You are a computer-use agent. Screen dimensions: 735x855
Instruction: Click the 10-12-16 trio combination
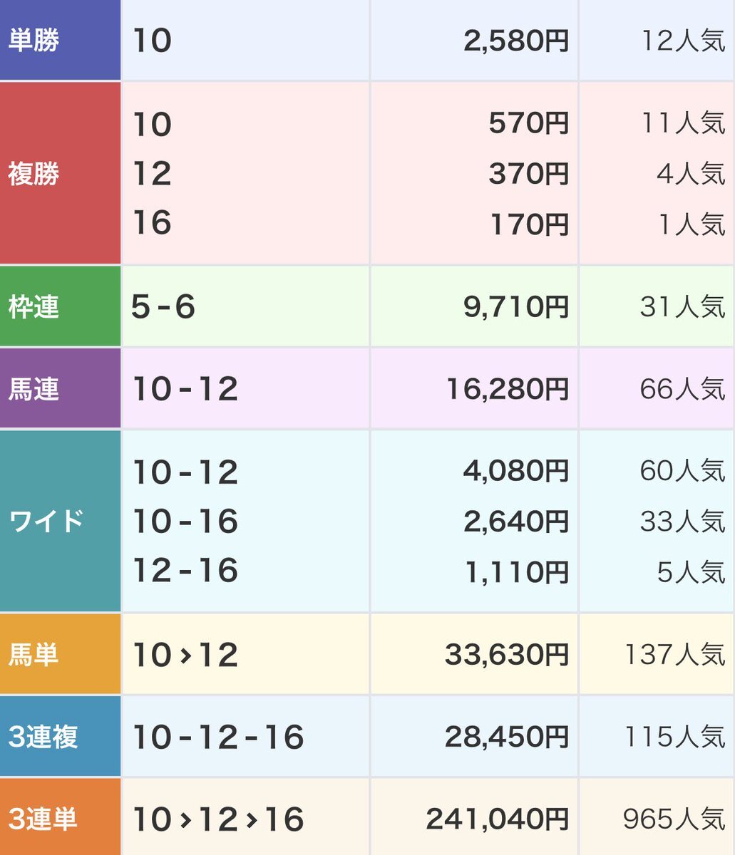point(218,737)
